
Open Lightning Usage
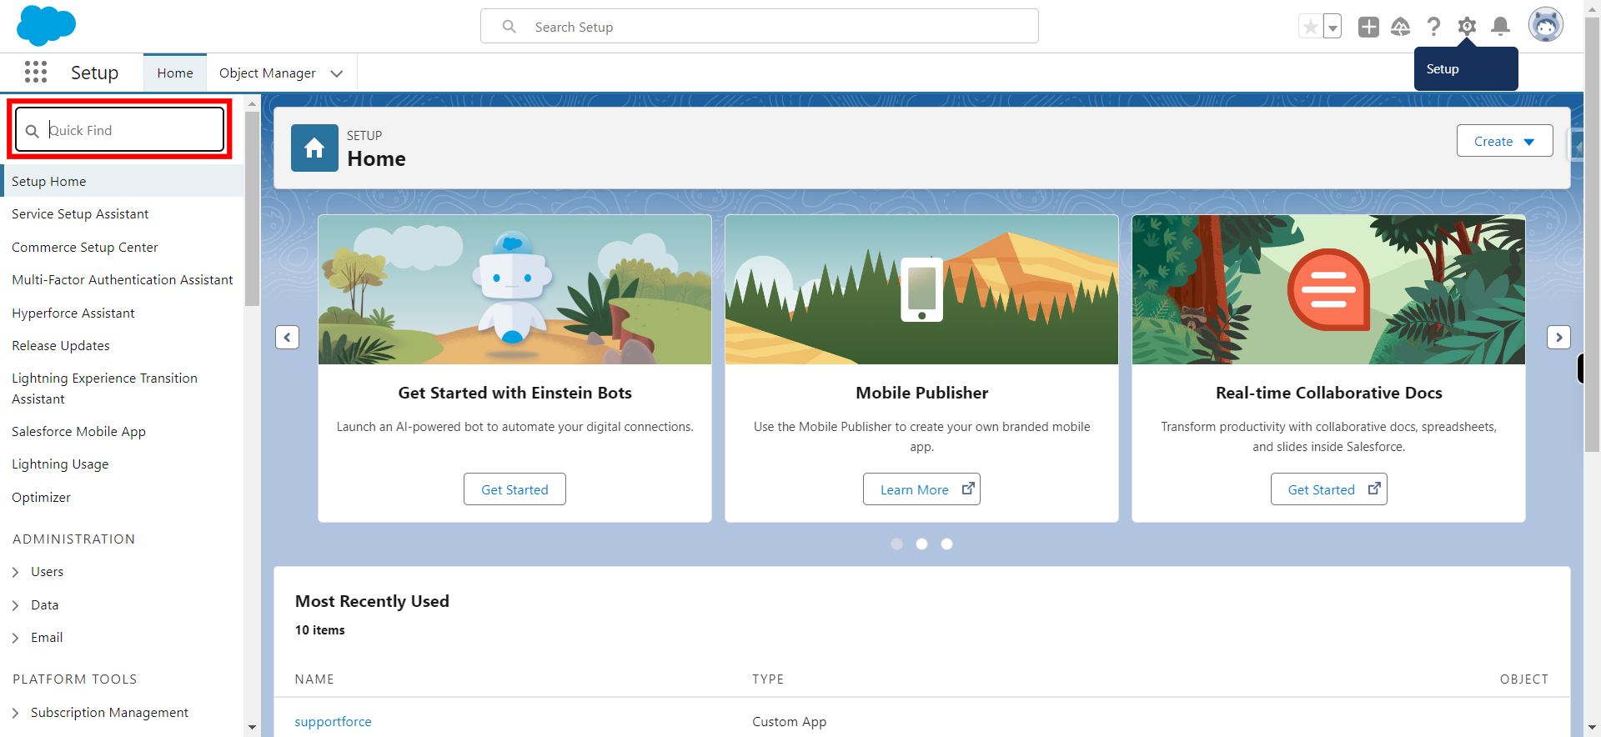pyautogui.click(x=60, y=464)
